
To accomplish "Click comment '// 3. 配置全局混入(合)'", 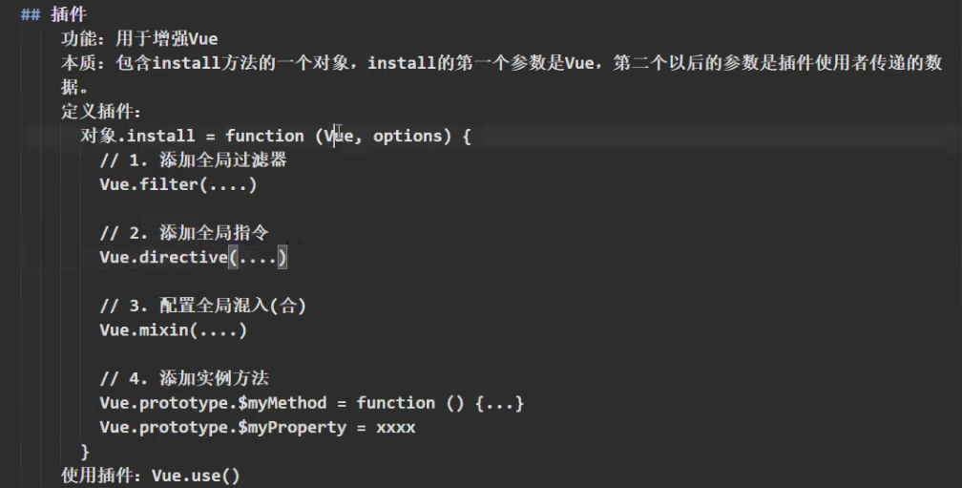I will pos(203,306).
